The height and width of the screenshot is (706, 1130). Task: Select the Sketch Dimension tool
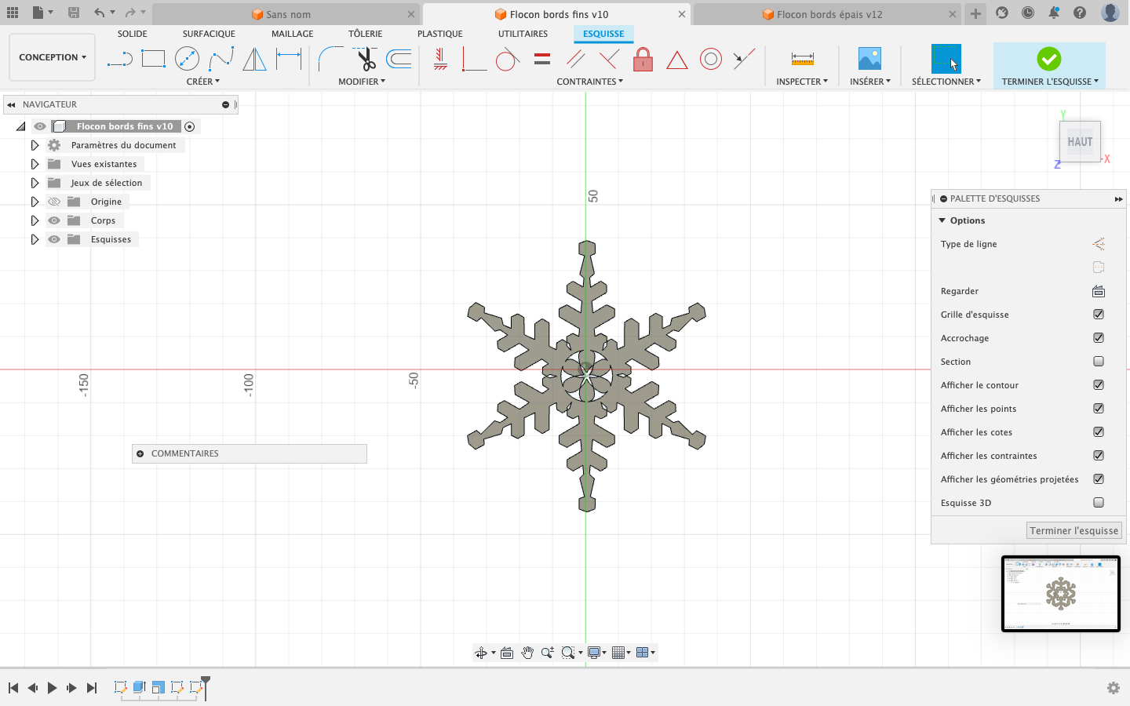[289, 59]
